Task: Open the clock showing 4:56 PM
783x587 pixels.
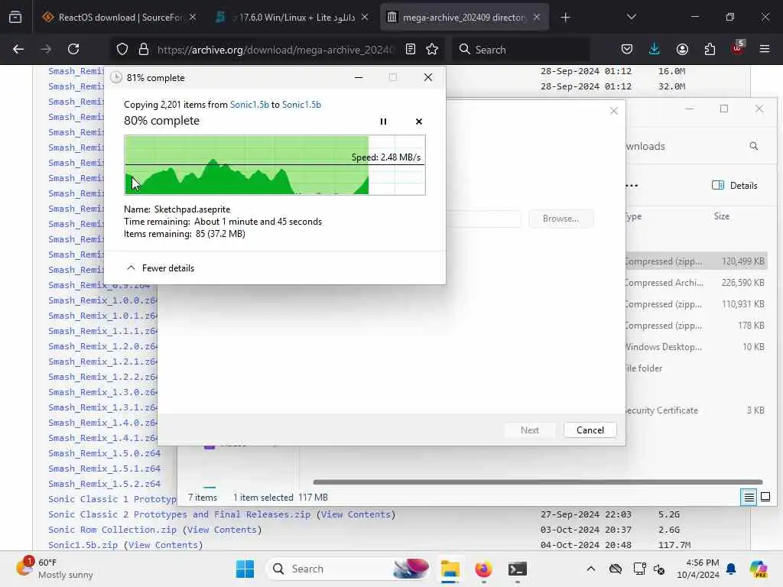Action: [x=697, y=569]
